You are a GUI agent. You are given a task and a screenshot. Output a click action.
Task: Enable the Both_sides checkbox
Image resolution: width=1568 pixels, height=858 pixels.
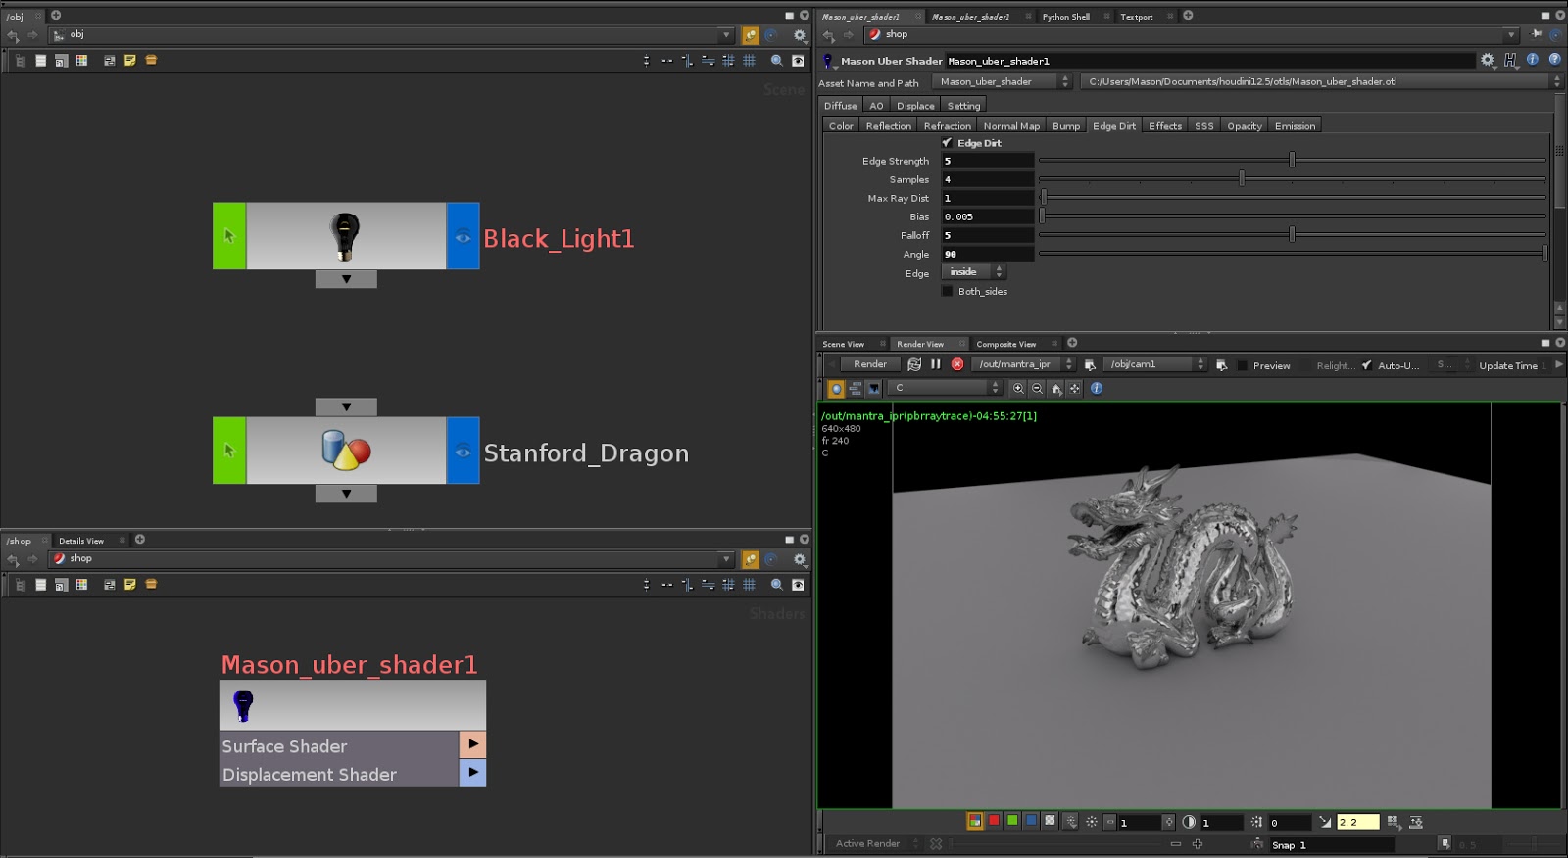947,291
